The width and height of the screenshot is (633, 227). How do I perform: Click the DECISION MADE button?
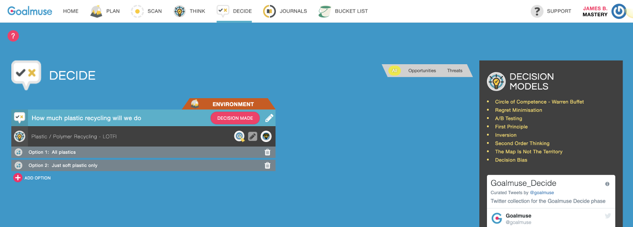[x=235, y=118]
